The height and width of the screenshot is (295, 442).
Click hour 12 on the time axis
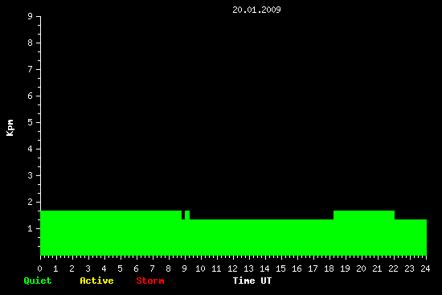[232, 268]
